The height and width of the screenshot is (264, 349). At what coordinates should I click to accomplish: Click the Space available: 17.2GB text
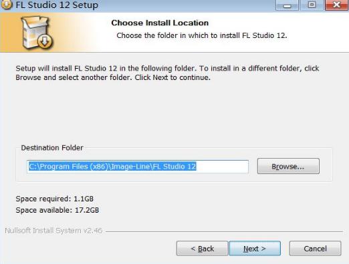[x=57, y=210]
